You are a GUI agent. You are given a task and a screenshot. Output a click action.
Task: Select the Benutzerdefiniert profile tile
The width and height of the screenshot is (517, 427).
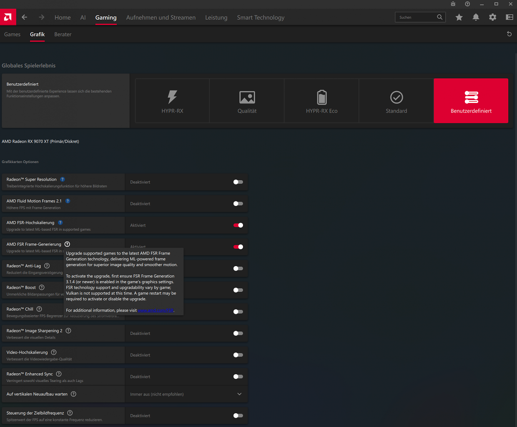click(471, 101)
